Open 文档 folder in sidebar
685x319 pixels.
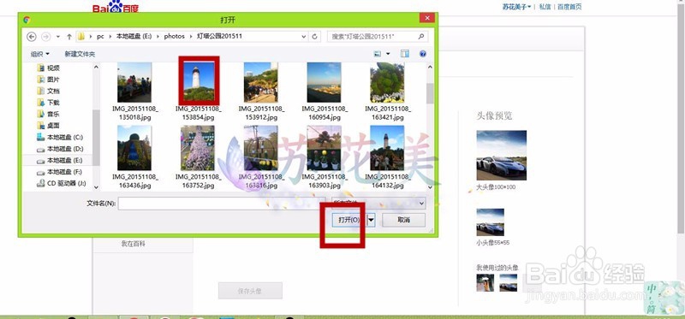(49, 91)
